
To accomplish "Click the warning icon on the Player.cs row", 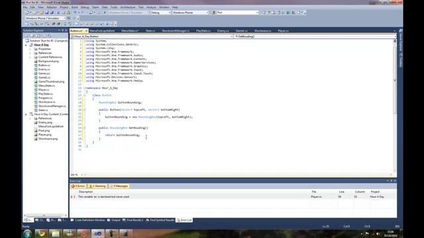I will coord(72,197).
